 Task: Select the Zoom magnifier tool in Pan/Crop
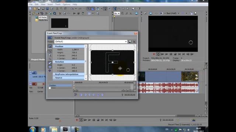tap(50, 55)
